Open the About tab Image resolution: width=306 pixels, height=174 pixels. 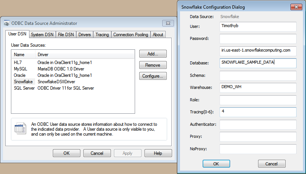coord(158,35)
